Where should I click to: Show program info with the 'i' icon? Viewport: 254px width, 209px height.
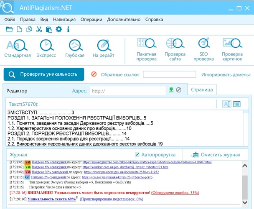coord(68,29)
